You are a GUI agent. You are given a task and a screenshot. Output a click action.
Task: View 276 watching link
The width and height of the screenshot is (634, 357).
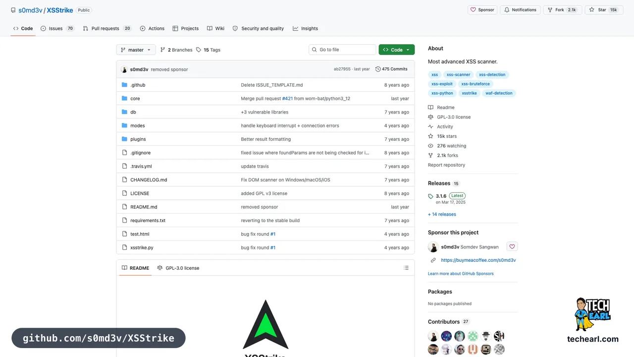447,146
